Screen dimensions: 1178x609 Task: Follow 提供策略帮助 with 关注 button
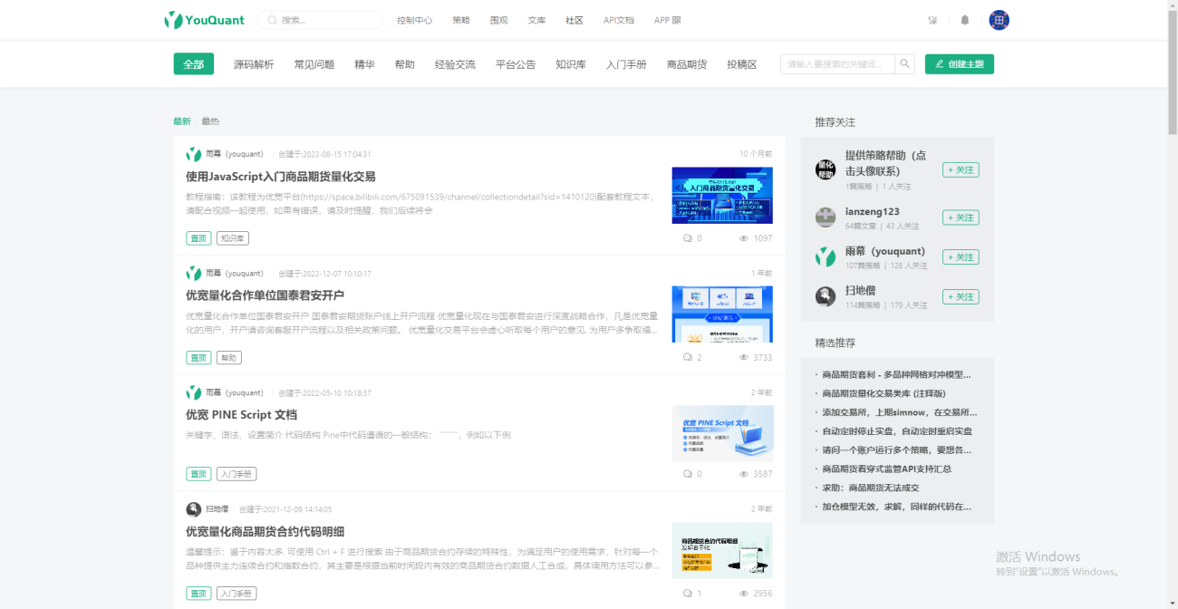(961, 169)
